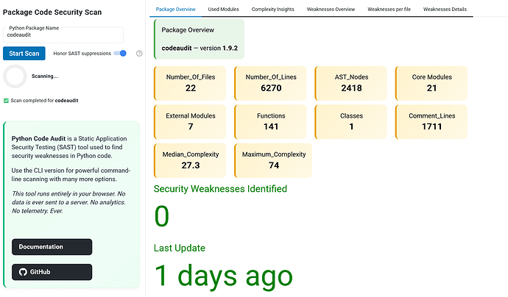508x297 pixels.
Task: Start the package scan
Action: (x=24, y=54)
